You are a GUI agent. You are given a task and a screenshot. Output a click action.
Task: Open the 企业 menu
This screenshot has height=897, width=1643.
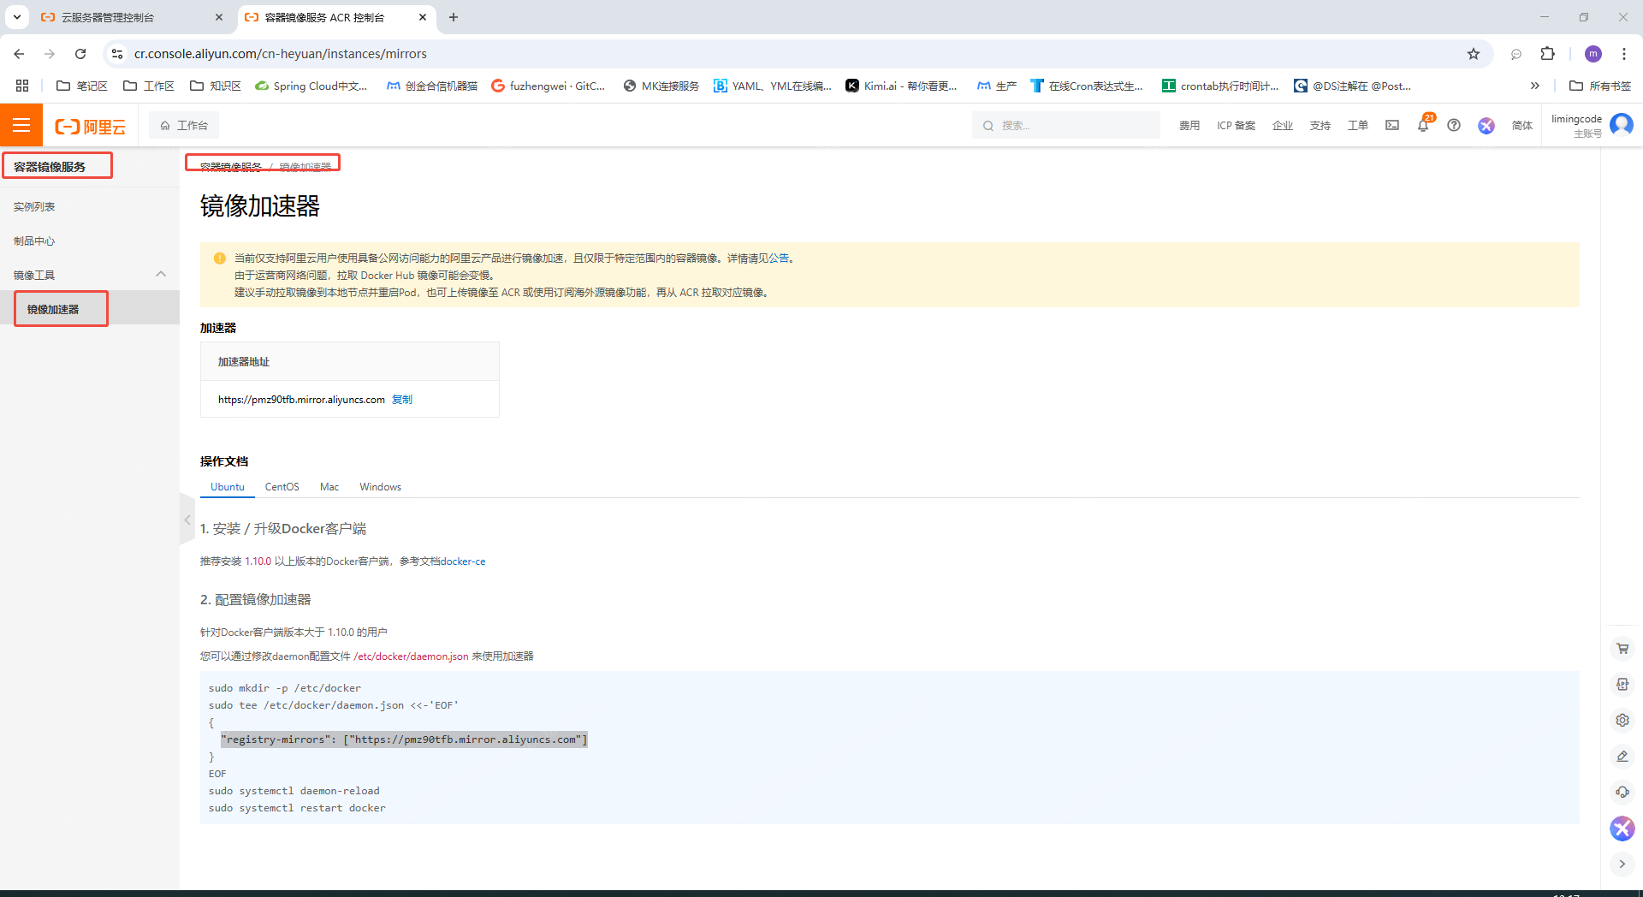coord(1282,125)
